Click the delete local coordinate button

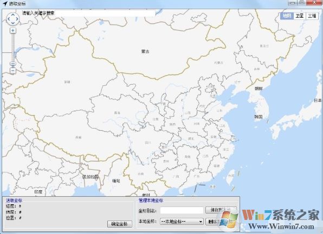tap(221, 222)
